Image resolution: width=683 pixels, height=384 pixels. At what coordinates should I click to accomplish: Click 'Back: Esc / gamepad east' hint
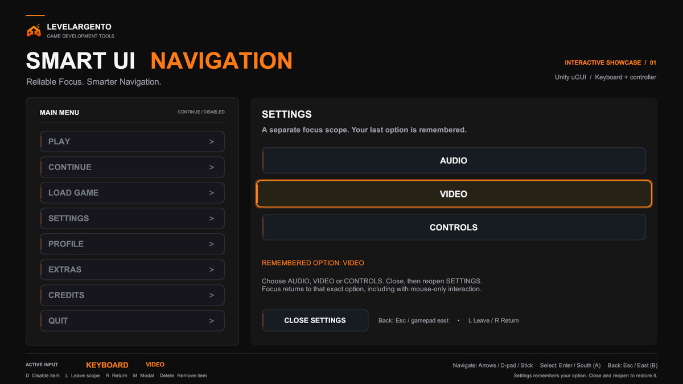tap(413, 320)
